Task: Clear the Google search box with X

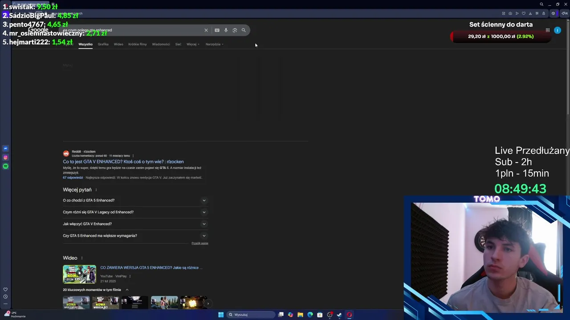Action: pyautogui.click(x=206, y=30)
